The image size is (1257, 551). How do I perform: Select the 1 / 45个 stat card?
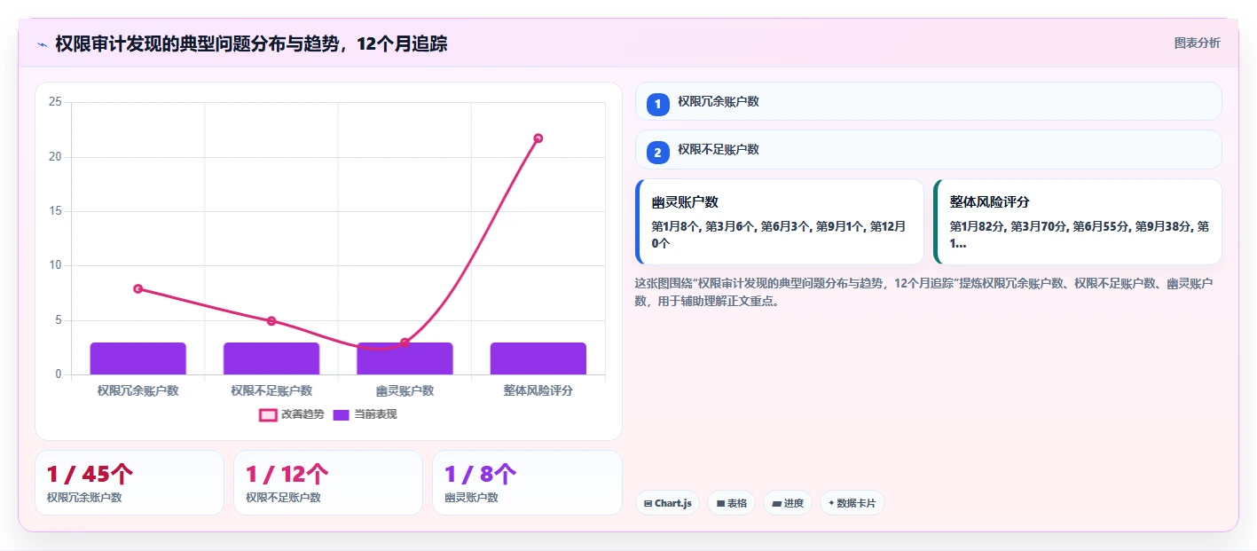click(x=130, y=483)
